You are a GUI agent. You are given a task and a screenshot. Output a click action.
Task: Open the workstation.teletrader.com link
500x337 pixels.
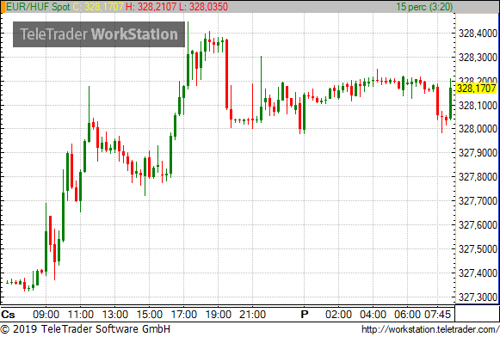point(430,329)
